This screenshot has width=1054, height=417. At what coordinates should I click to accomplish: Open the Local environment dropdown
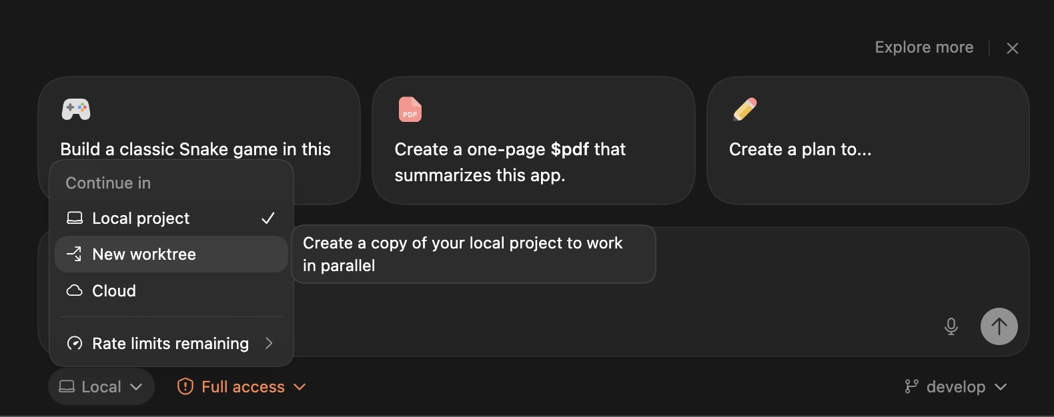101,386
